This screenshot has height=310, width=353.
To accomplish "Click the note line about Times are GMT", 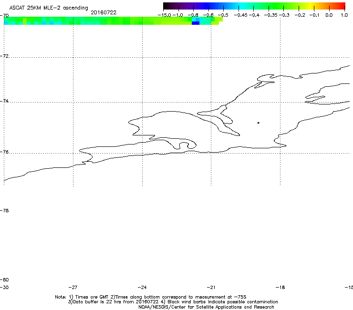I will pyautogui.click(x=151, y=297).
